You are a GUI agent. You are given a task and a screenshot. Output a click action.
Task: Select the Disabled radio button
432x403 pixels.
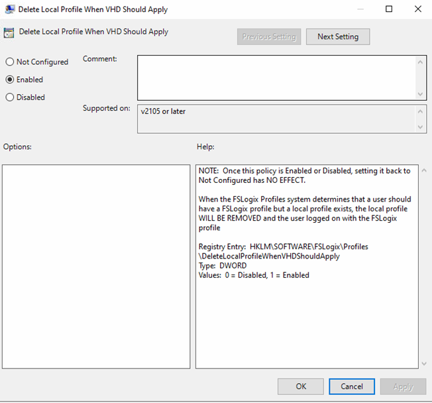coord(10,97)
